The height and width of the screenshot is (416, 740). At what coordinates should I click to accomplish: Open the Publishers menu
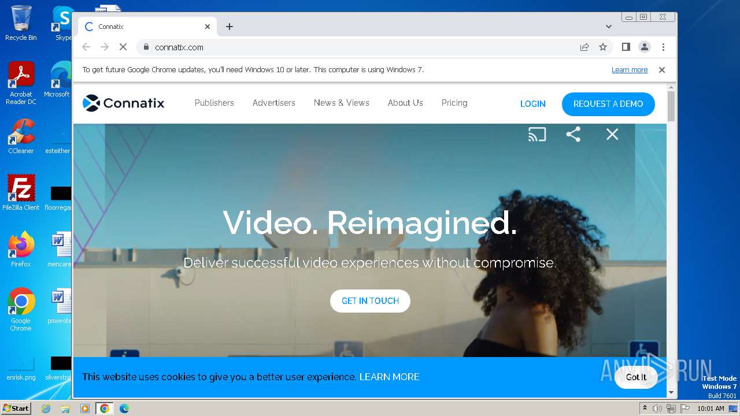[x=214, y=103]
